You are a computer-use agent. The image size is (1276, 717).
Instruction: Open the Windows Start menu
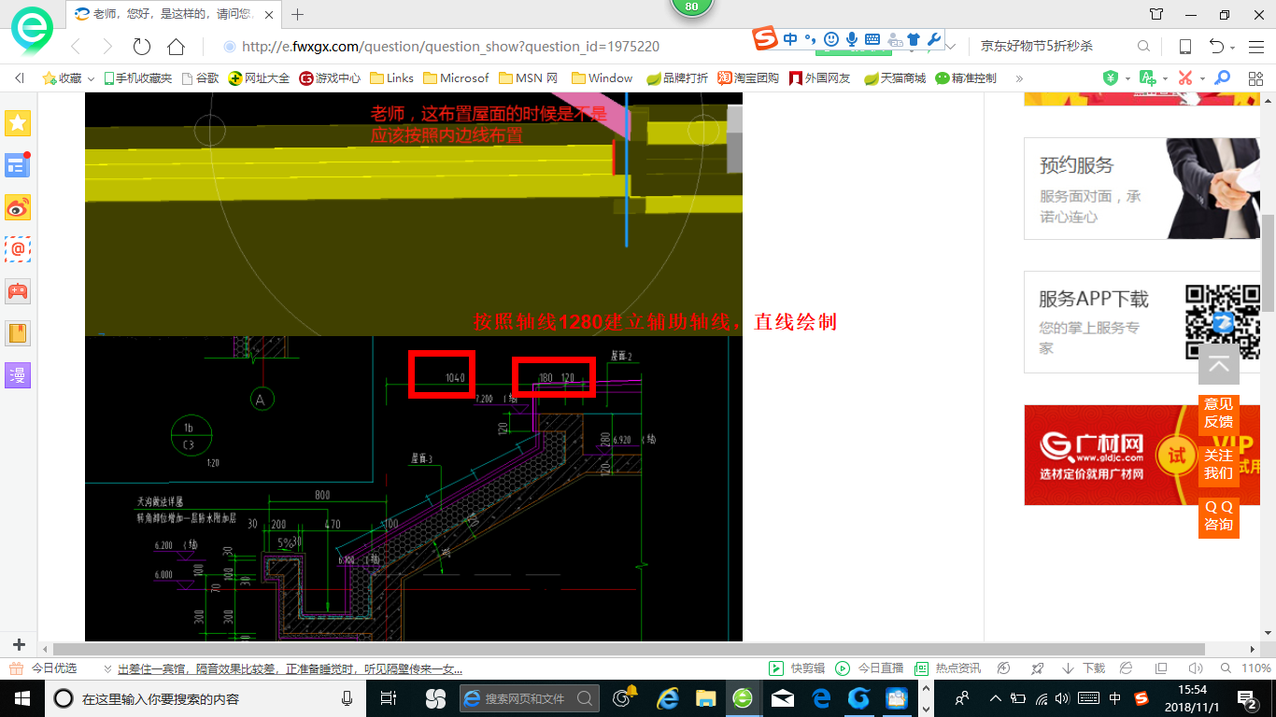click(21, 698)
